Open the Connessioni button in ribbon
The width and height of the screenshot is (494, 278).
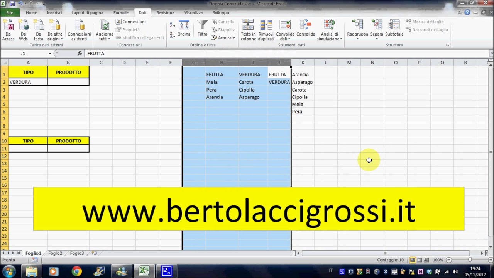[131, 22]
